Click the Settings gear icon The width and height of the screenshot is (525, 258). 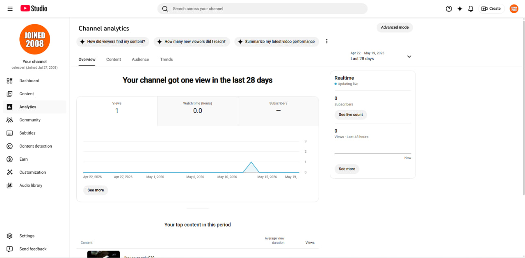[10, 236]
